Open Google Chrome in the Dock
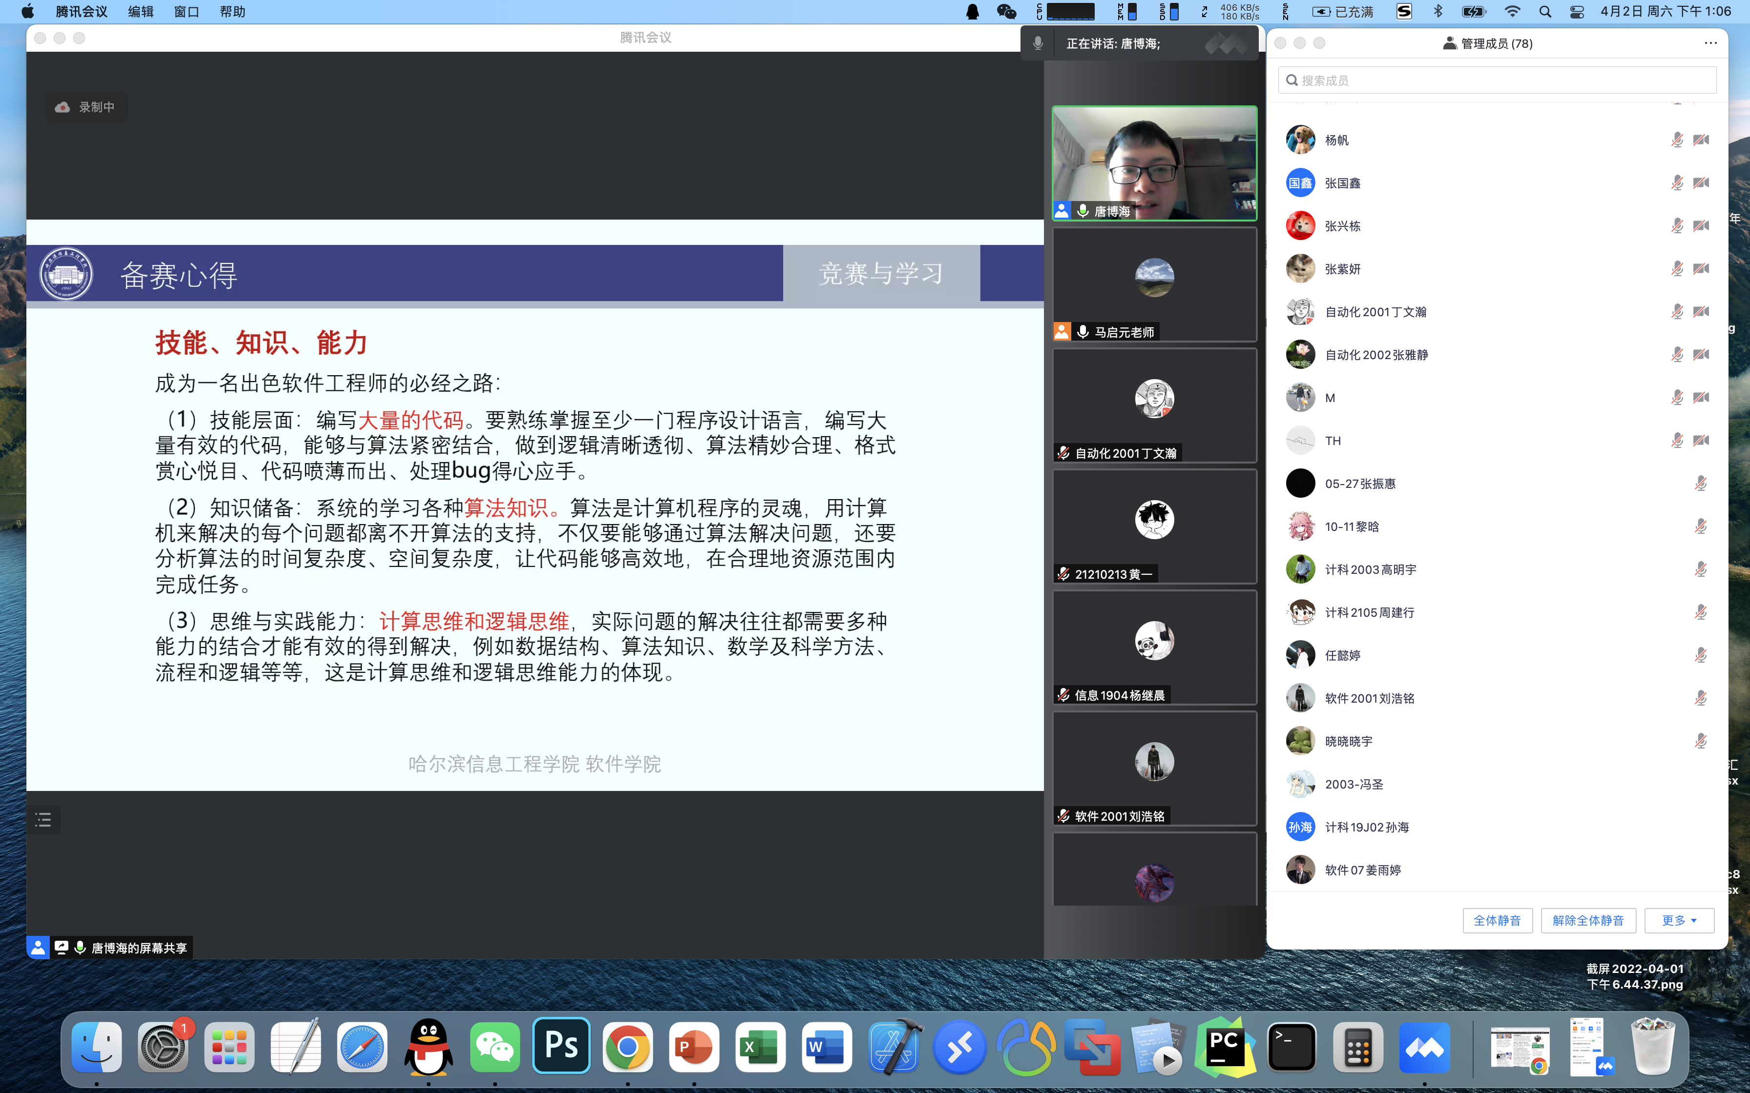Image resolution: width=1750 pixels, height=1093 pixels. coord(628,1047)
